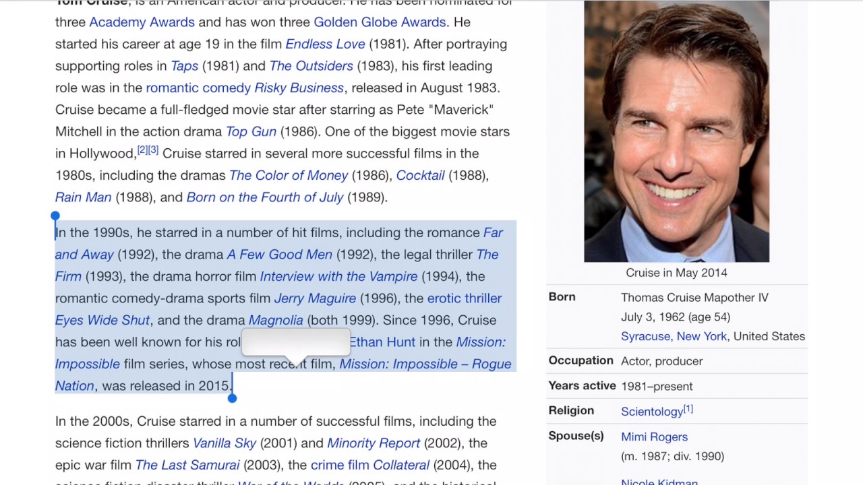Click the 'July 3, 1962 (age 54)' text
Screen dimensions: 863x485
click(676, 317)
